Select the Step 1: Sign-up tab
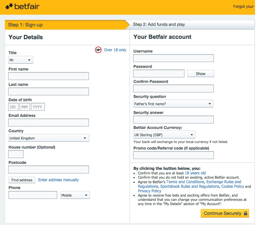Screen dimensions: 257x225 coord(67,25)
